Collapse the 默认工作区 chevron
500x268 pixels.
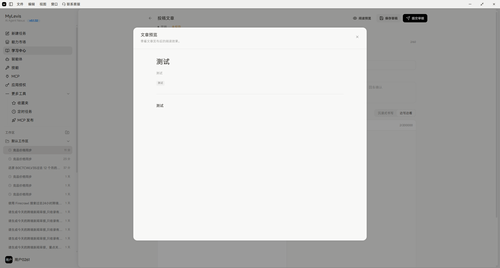[x=68, y=141]
